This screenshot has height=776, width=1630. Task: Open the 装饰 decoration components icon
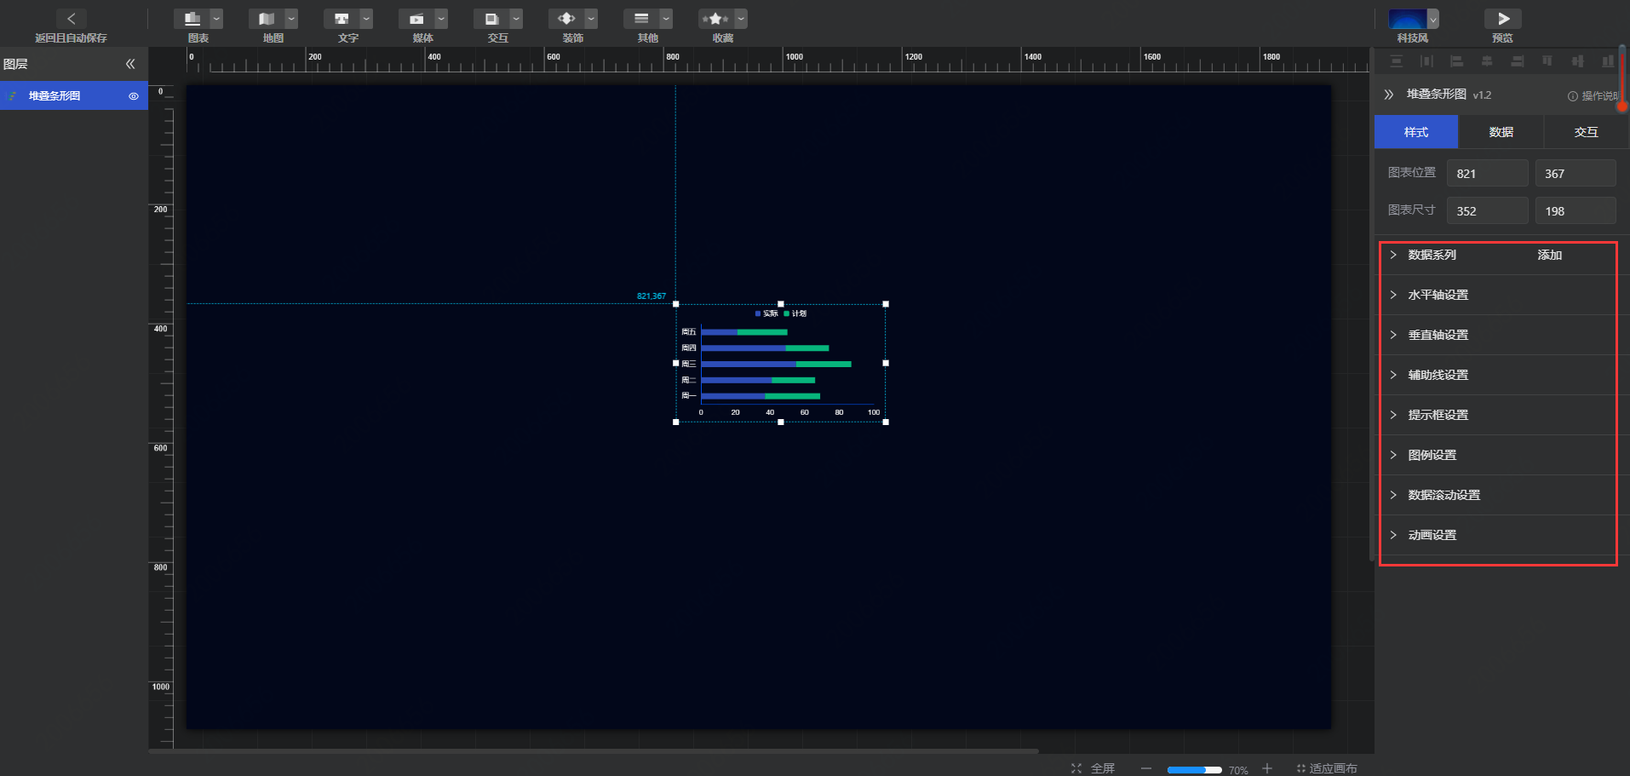pyautogui.click(x=566, y=19)
